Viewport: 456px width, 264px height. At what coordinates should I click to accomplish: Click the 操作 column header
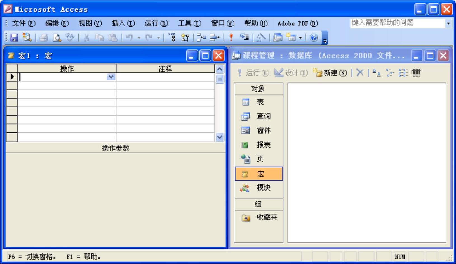pyautogui.click(x=67, y=68)
